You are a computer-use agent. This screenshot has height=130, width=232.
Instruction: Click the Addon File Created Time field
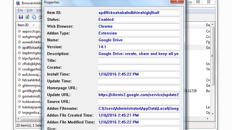[139, 115]
